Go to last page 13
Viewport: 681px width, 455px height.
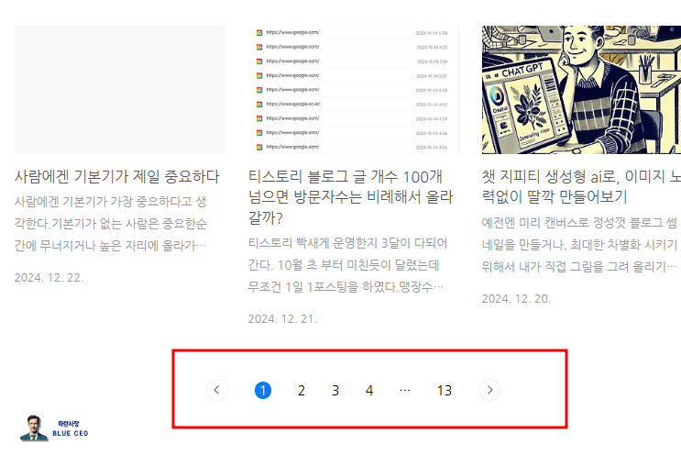pos(445,390)
